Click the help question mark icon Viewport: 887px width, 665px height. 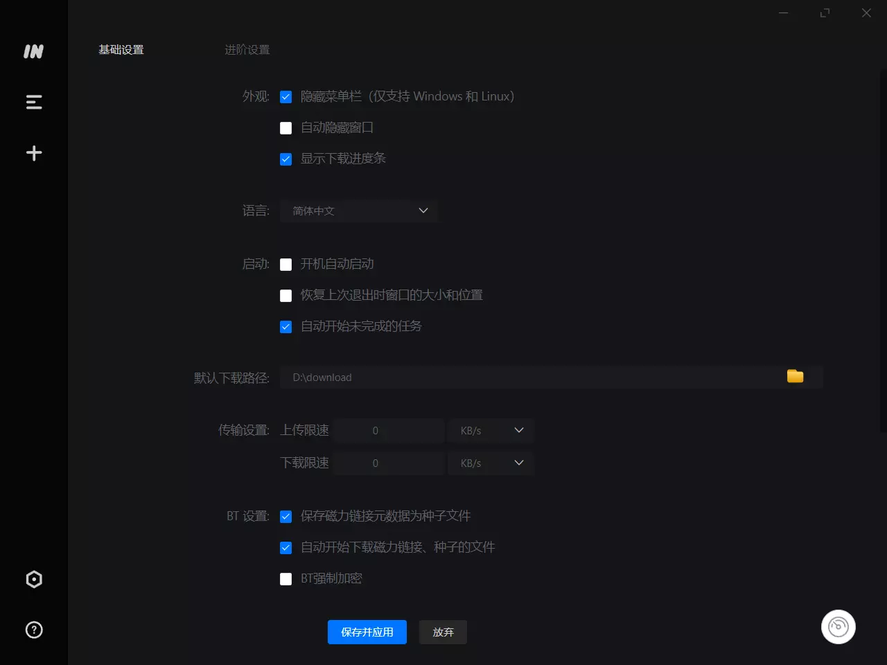[x=34, y=630]
